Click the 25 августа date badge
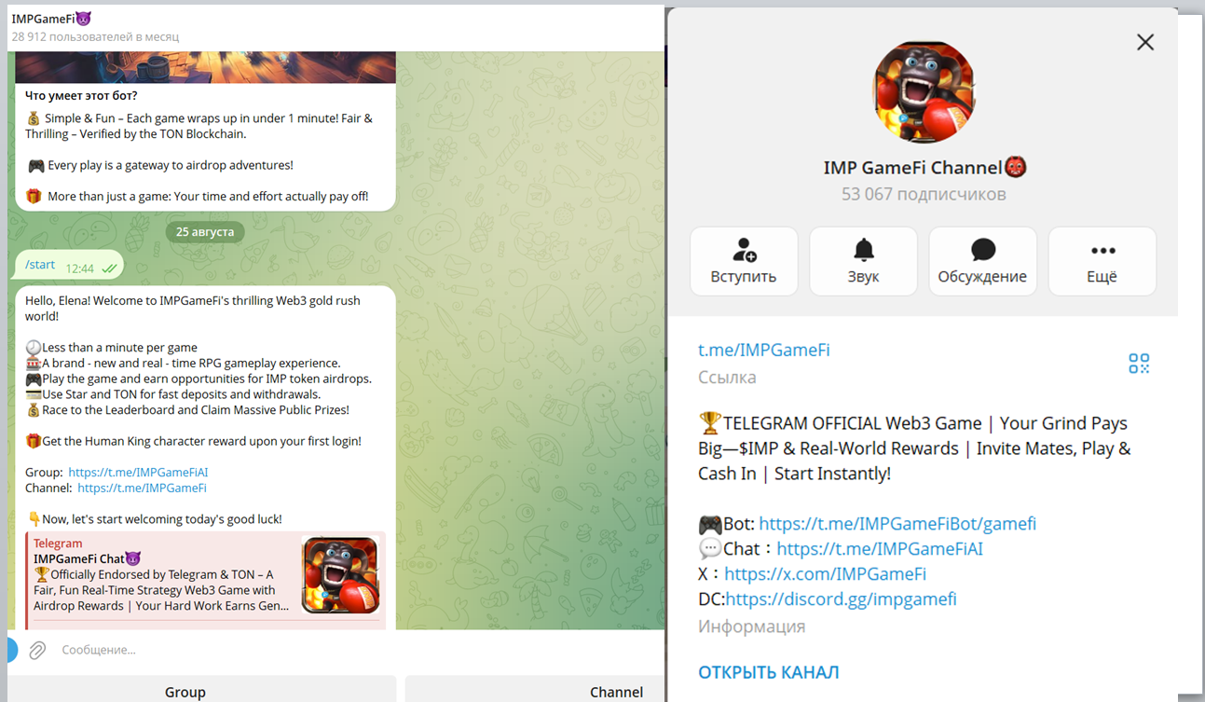The height and width of the screenshot is (702, 1205). coord(205,231)
